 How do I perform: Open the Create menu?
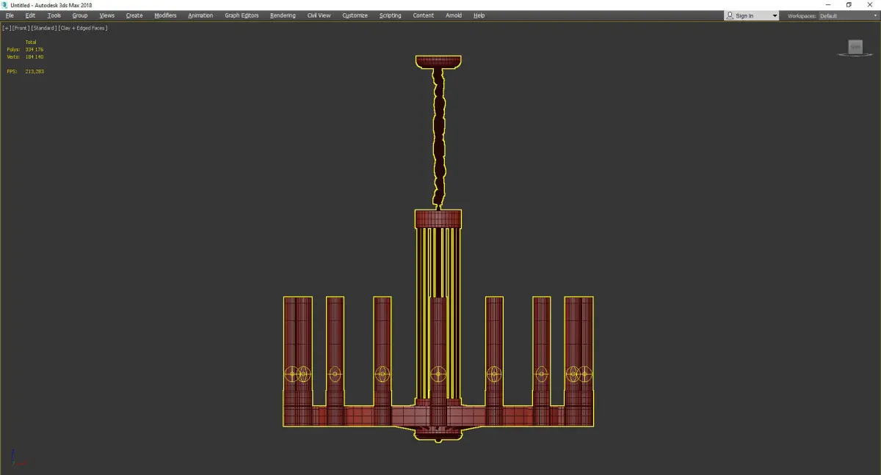pyautogui.click(x=134, y=15)
